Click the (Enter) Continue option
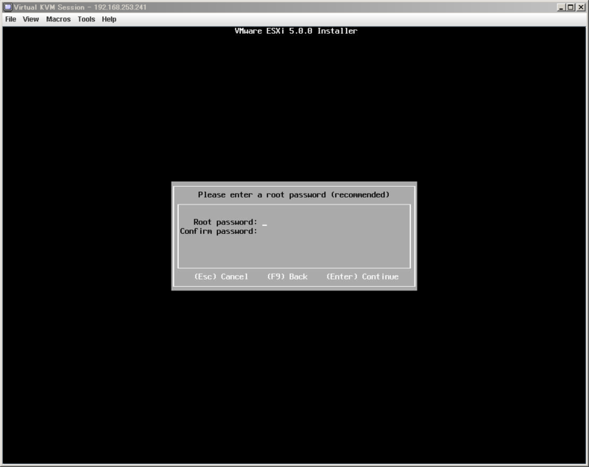589x467 pixels. click(x=362, y=277)
